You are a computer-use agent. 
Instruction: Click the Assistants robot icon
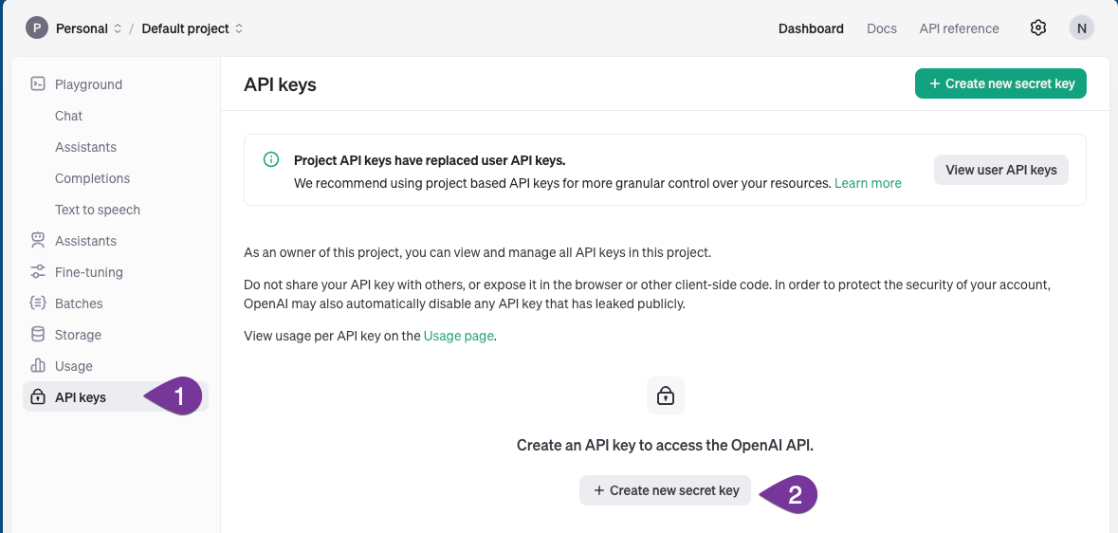(x=38, y=241)
